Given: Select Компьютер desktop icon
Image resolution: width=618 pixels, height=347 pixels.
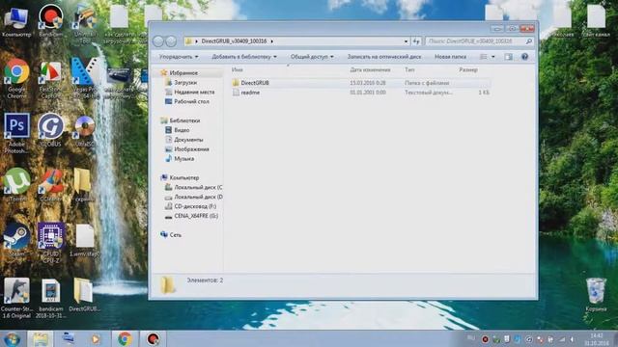Looking at the screenshot, I should (16, 22).
